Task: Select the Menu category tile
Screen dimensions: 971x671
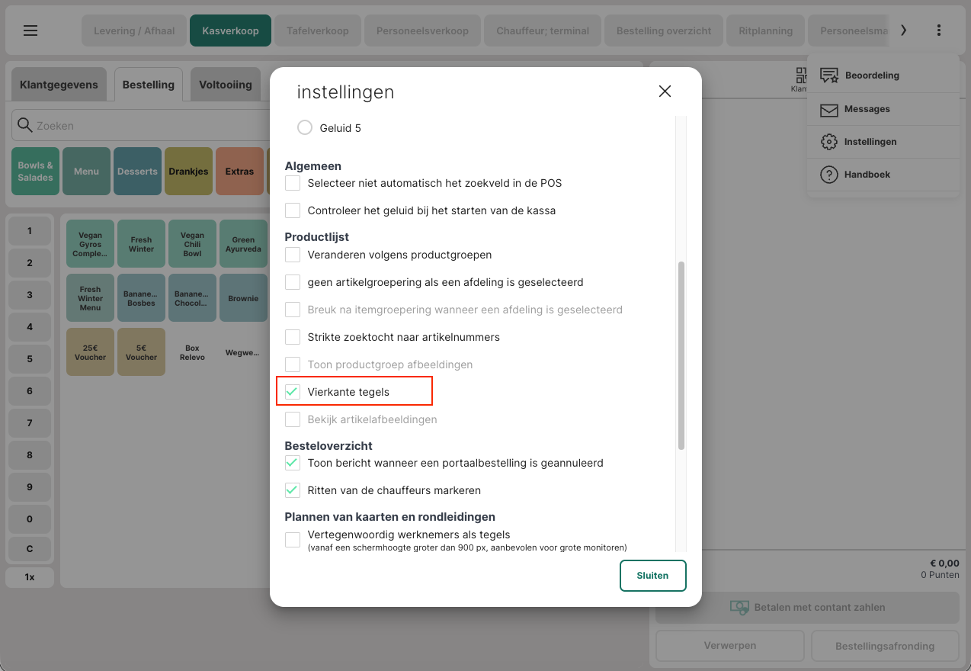Action: click(86, 172)
